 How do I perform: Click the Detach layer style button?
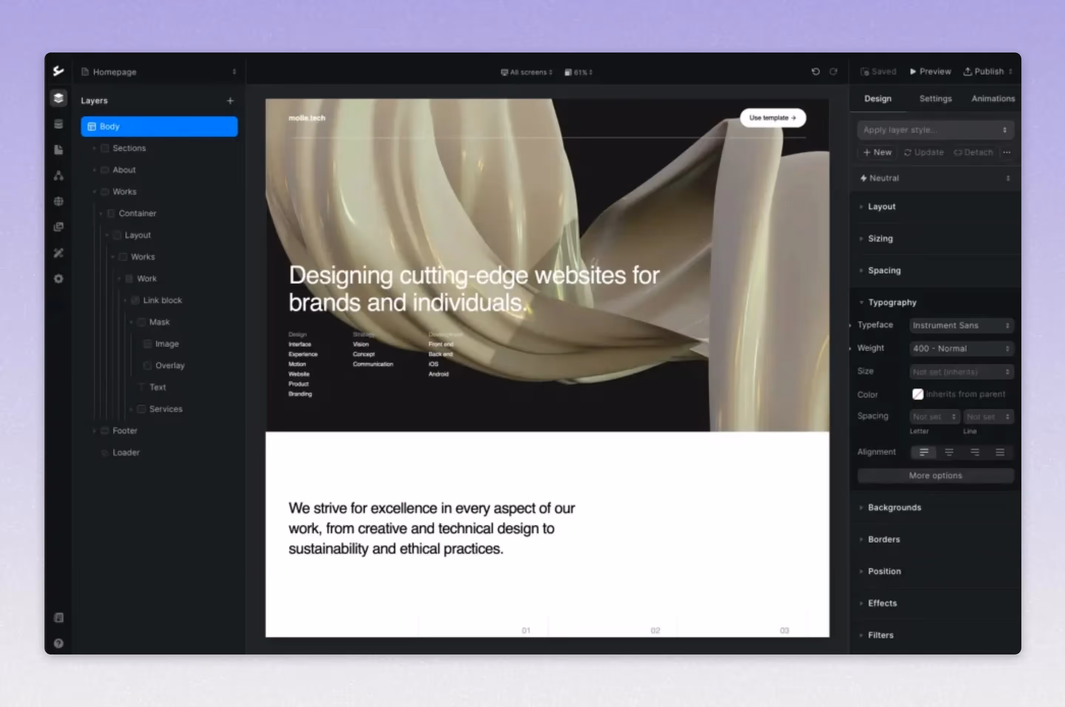point(973,152)
